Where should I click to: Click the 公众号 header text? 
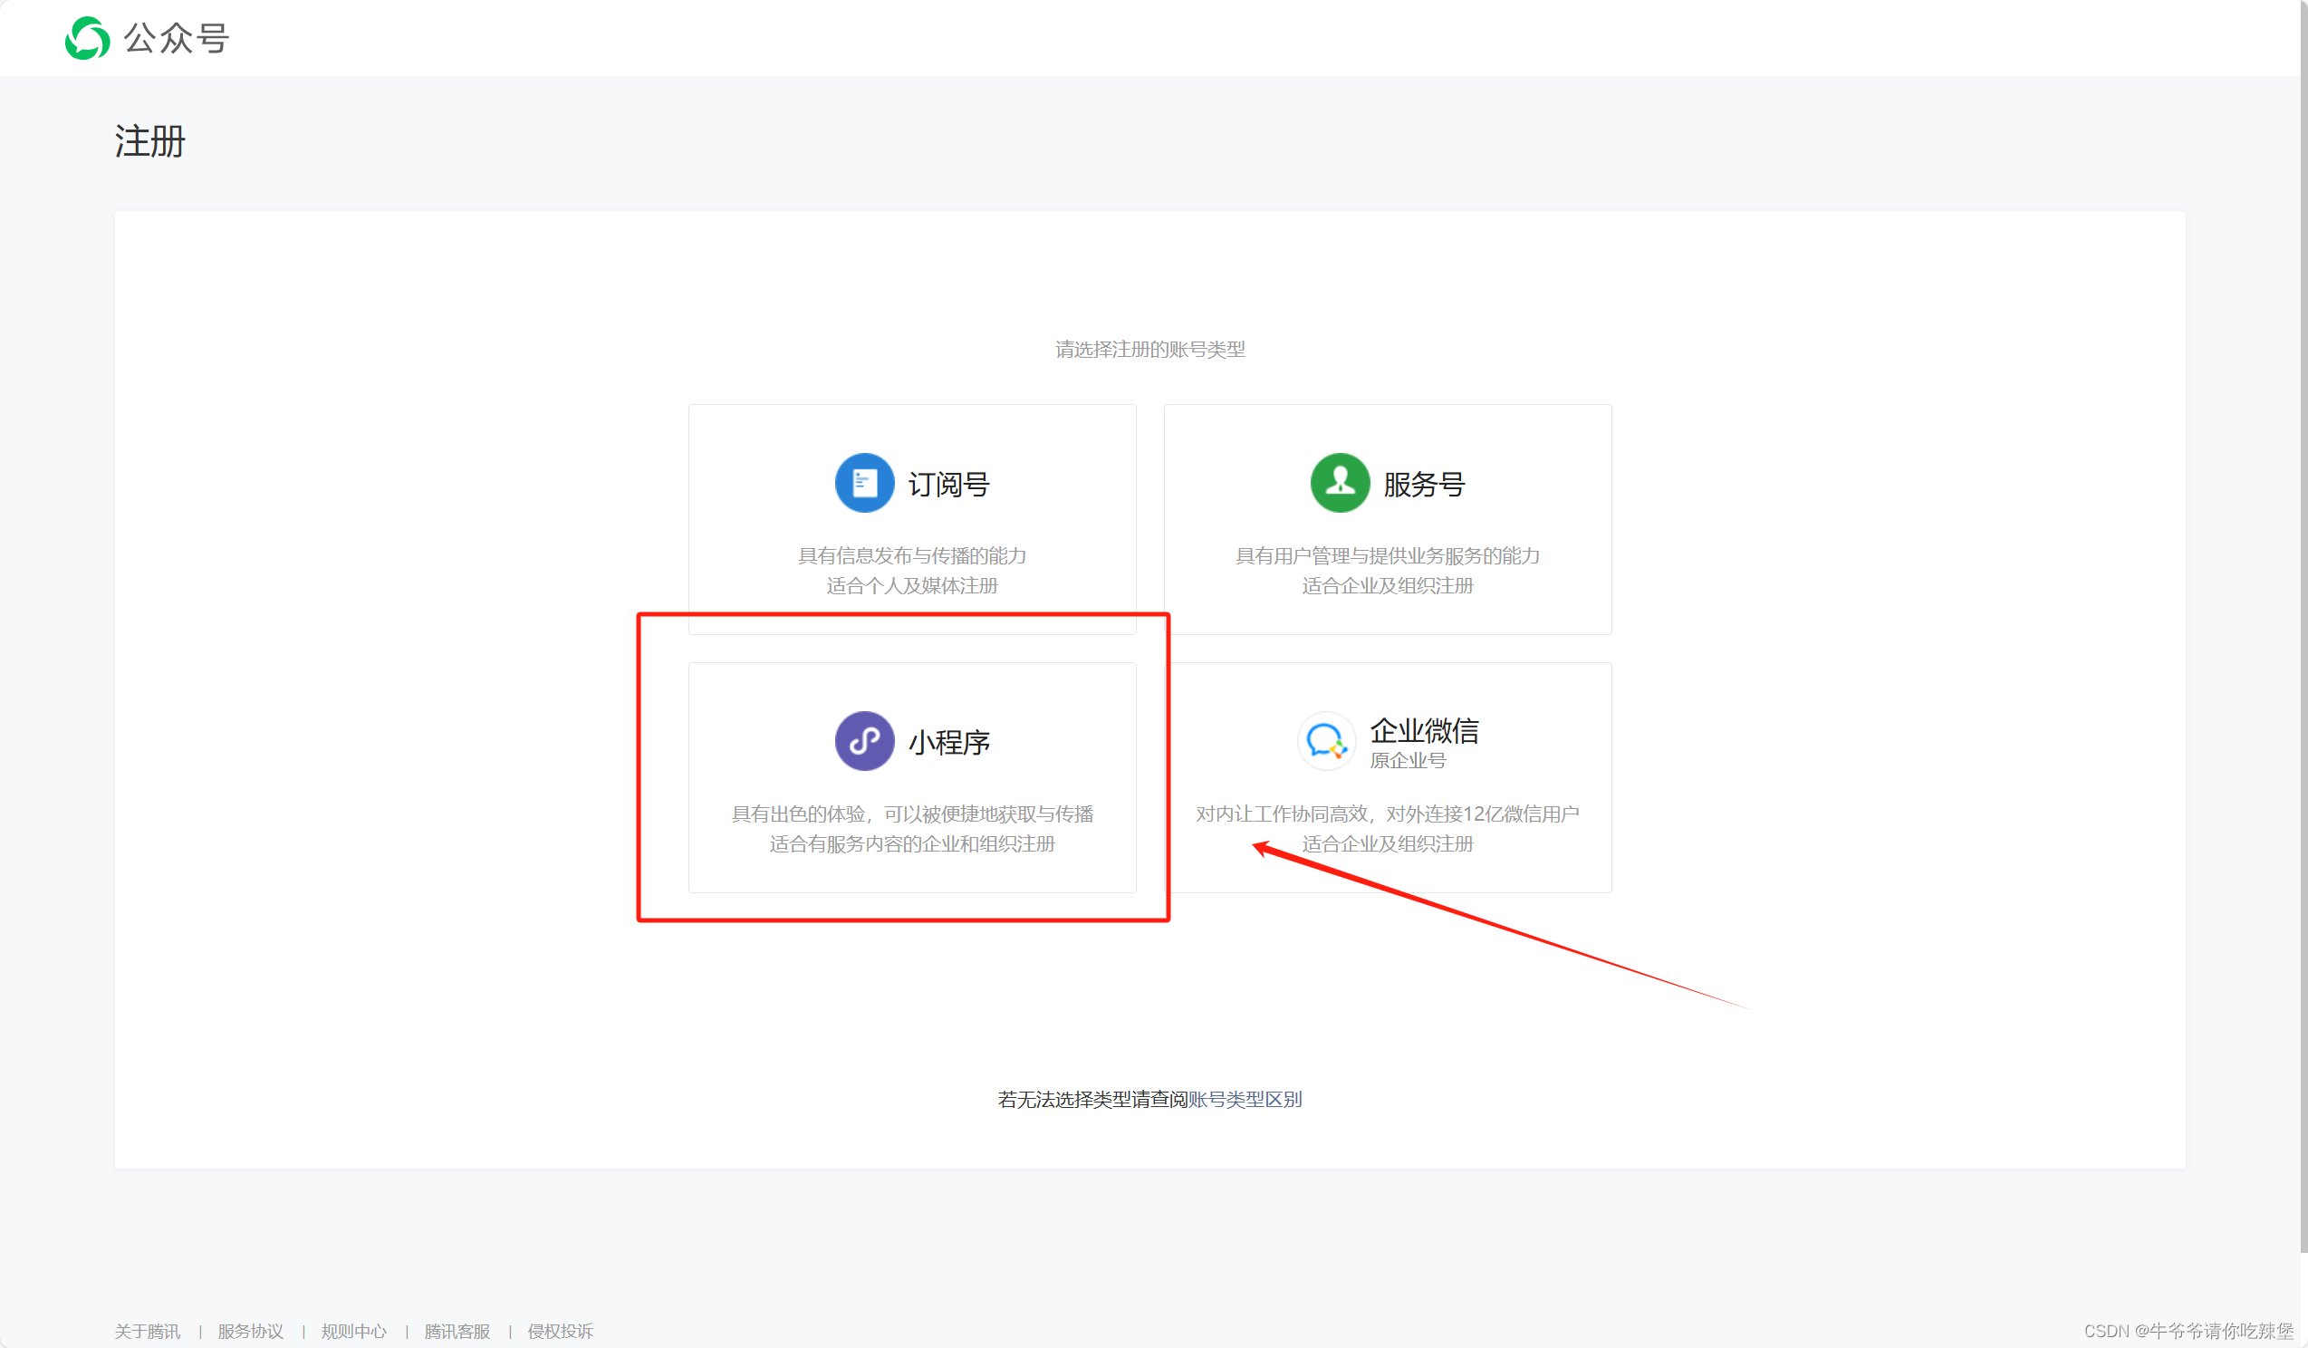[176, 38]
